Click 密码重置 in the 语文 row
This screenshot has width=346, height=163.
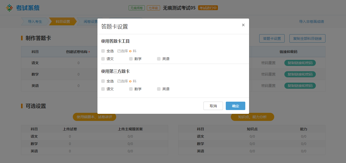tap(268, 63)
